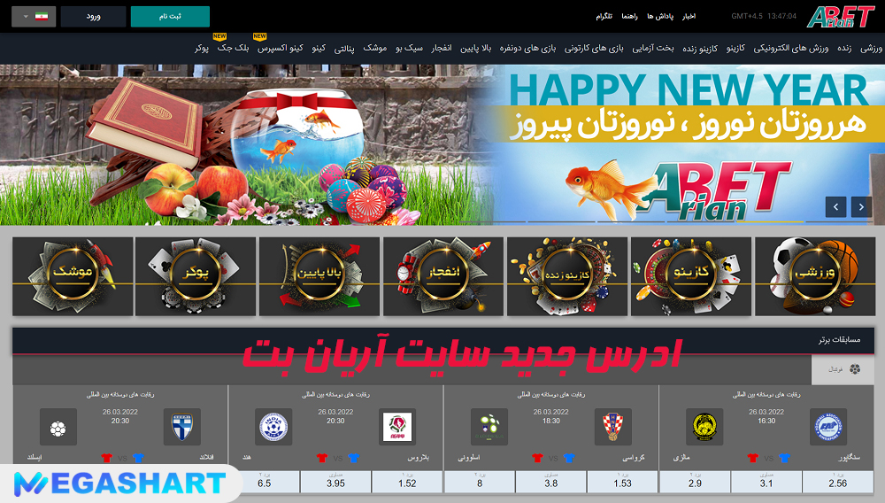
Task: Select موشک in the top navigation bar
Action: pyautogui.click(x=374, y=49)
